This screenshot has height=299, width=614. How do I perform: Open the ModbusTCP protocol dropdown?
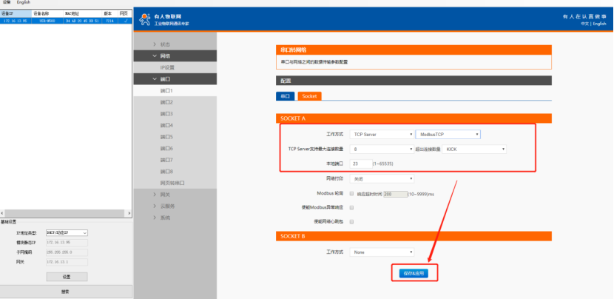[x=448, y=134]
